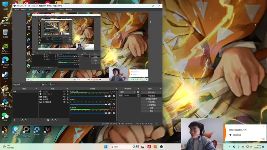Screen dimensions: 267x150
Task: Toggle visibility of the 文本 (GDI+) source
Action: [64, 94]
